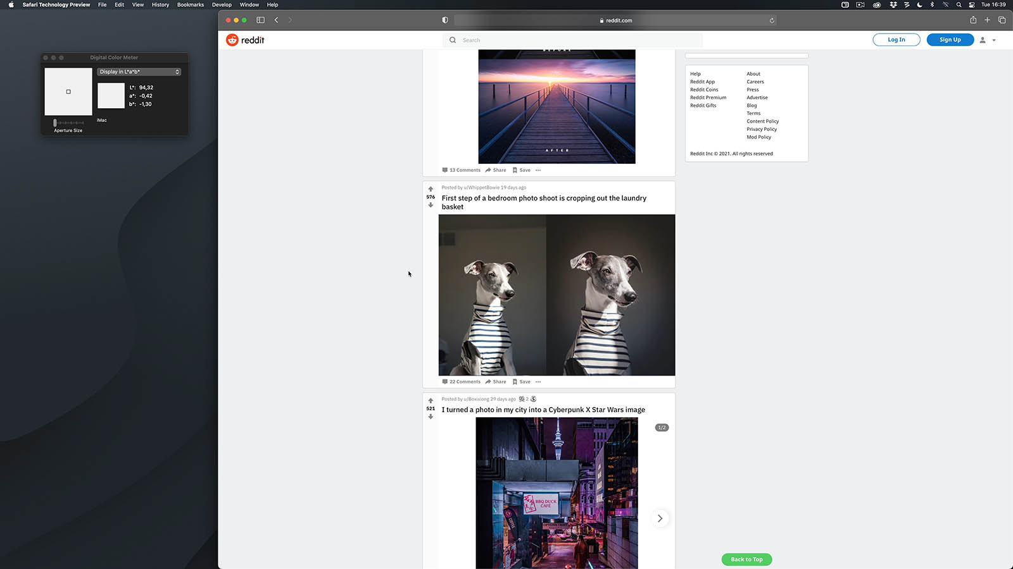Image resolution: width=1013 pixels, height=569 pixels.
Task: Open Control Center in menu bar
Action: pos(972,4)
